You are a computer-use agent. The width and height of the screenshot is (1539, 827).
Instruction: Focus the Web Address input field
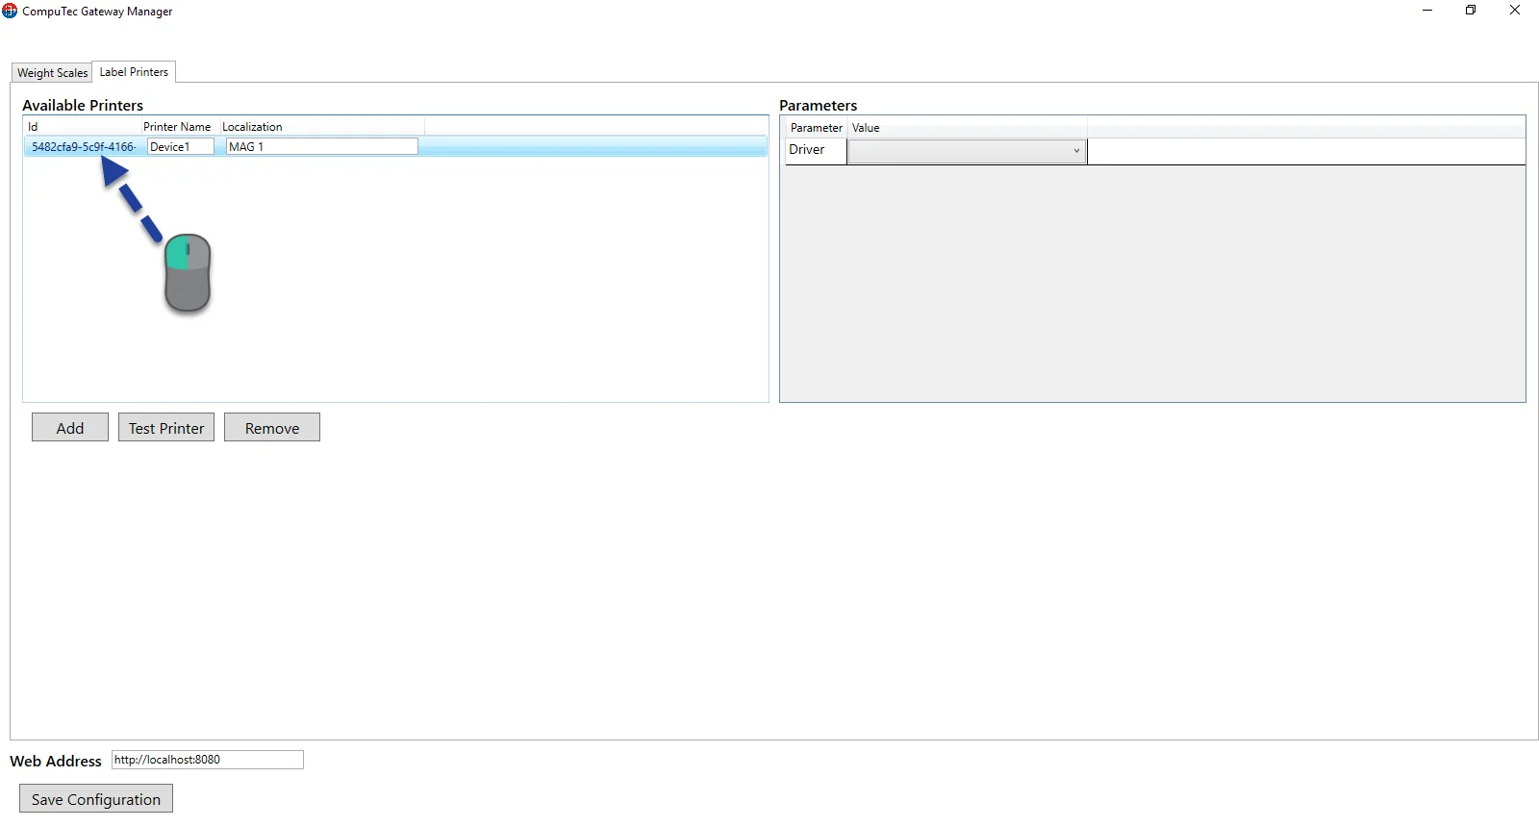[x=207, y=760]
